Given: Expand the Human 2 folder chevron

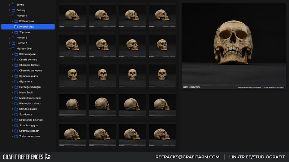Looking at the screenshot, I should [x=10, y=38].
